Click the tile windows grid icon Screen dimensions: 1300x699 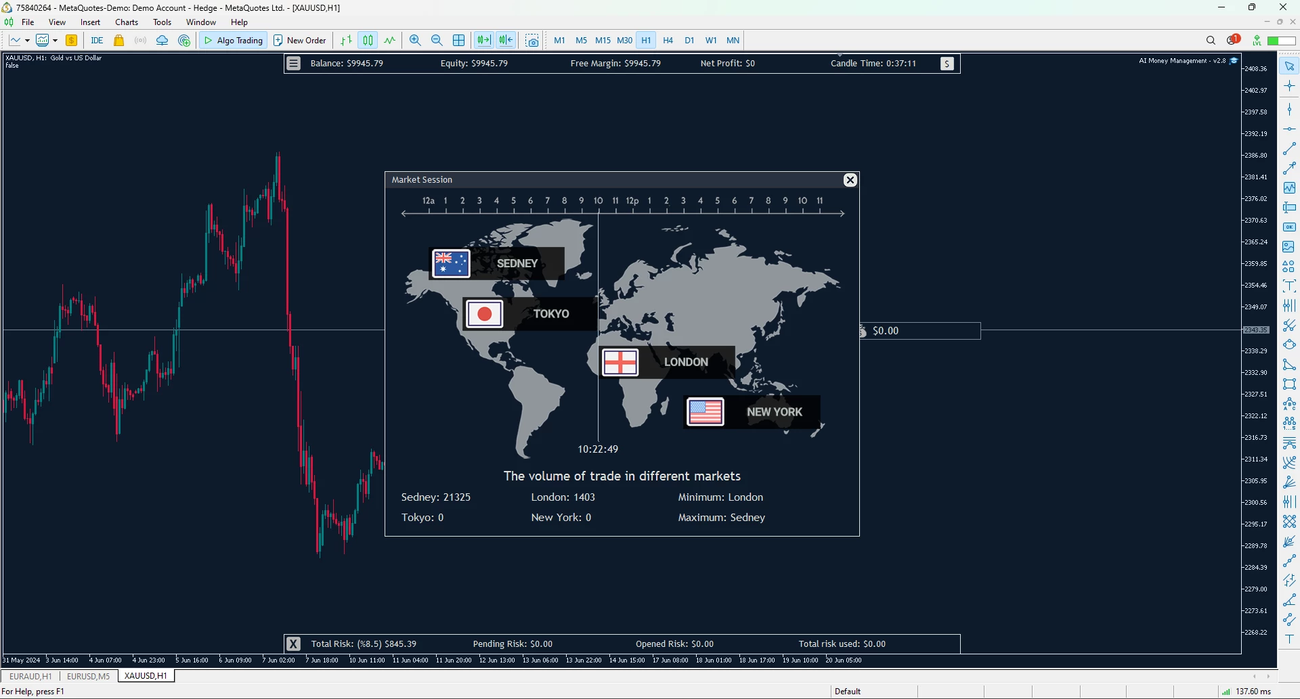click(458, 41)
